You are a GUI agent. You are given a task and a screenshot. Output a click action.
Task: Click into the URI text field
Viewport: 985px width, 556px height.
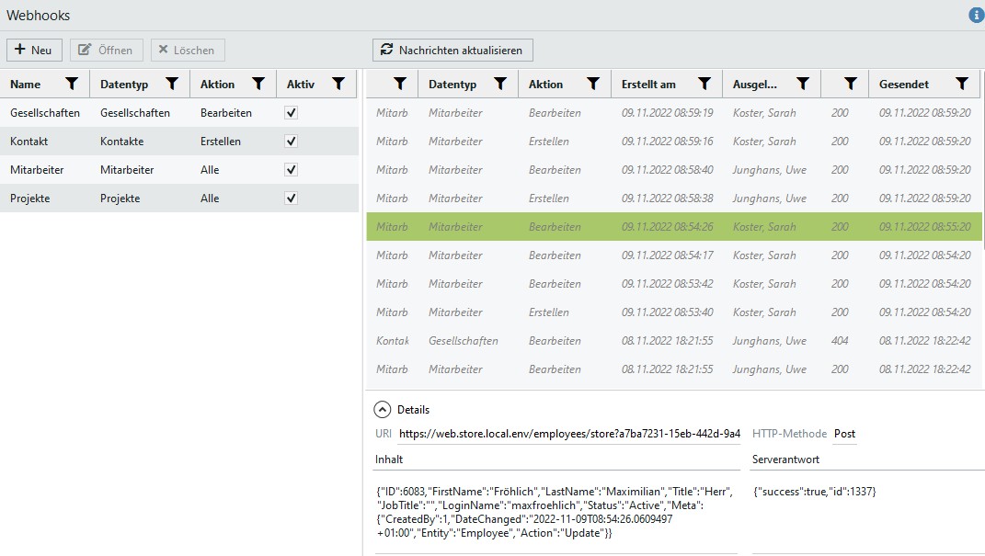pos(568,434)
